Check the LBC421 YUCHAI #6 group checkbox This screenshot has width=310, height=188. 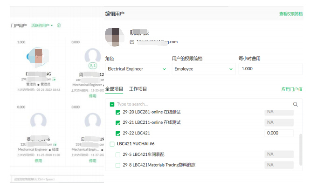click(x=112, y=144)
